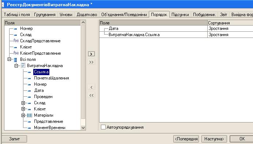The height and width of the screenshot is (144, 253).
Task: Select the МоментВремени field in the tree
Action: [x=49, y=128]
